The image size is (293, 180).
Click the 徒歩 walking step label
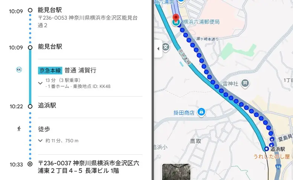pyautogui.click(x=44, y=129)
